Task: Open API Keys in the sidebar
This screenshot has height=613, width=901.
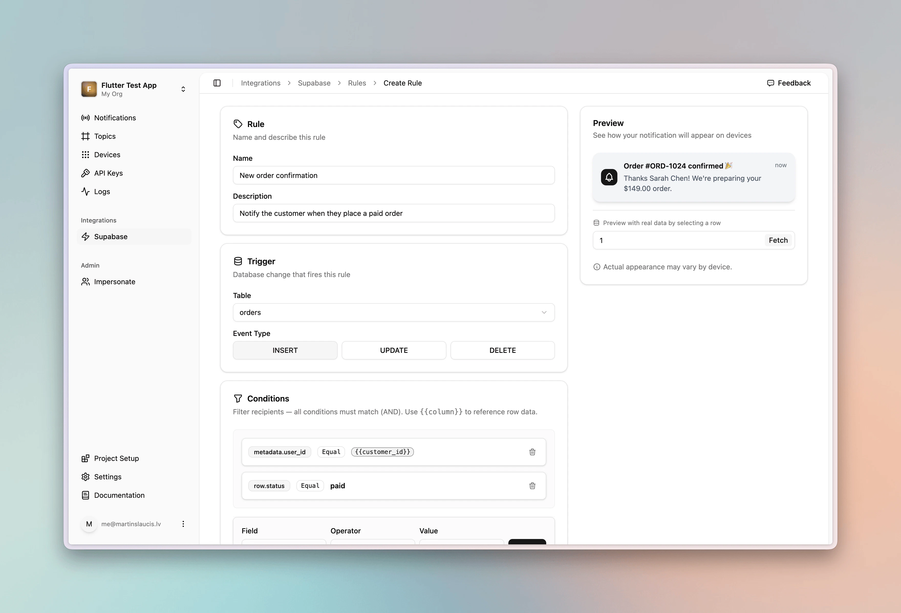Action: pos(134,173)
